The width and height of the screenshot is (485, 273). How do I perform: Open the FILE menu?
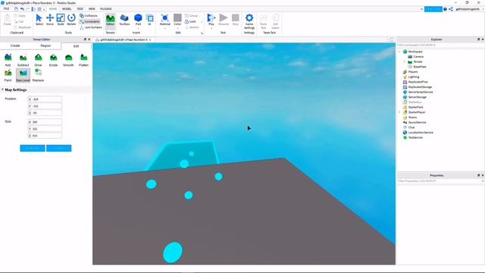point(6,9)
